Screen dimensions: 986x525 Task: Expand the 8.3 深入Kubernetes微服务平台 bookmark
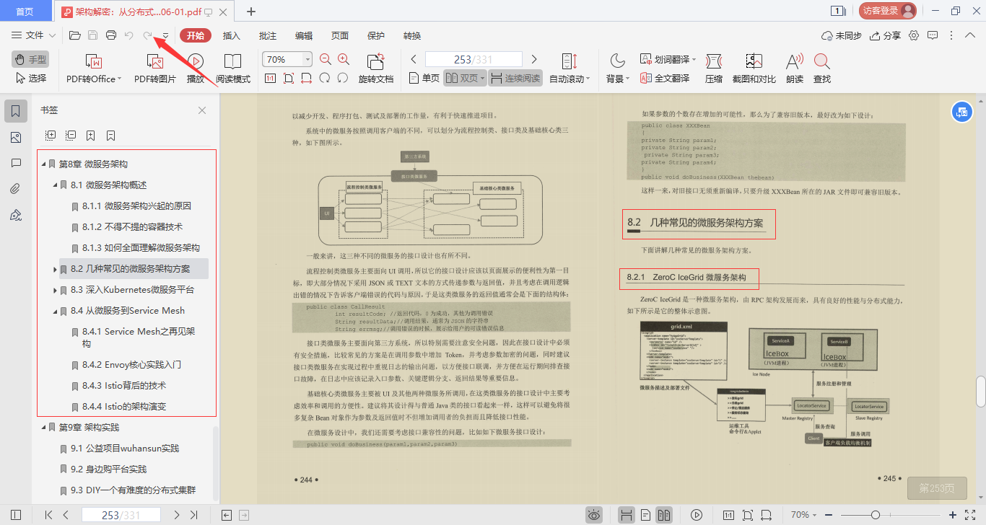56,290
